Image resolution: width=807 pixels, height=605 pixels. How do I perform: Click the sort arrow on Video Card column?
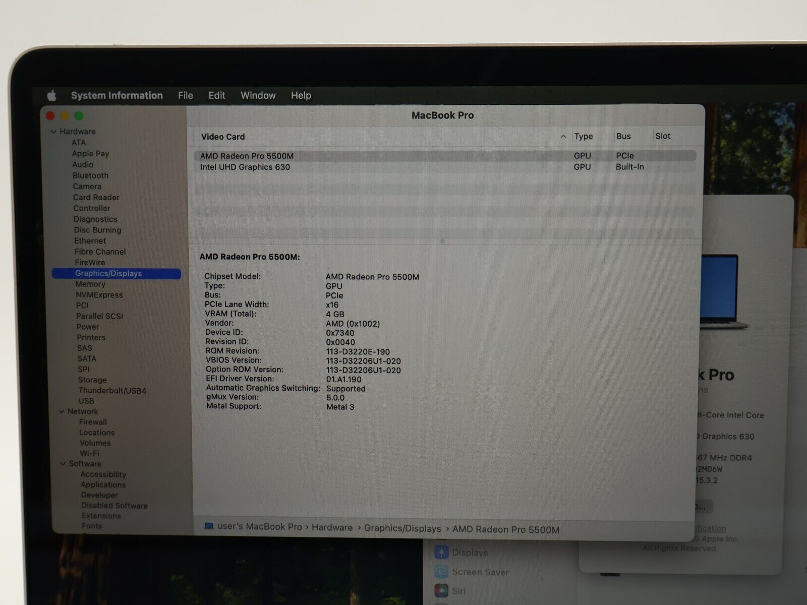pyautogui.click(x=563, y=137)
